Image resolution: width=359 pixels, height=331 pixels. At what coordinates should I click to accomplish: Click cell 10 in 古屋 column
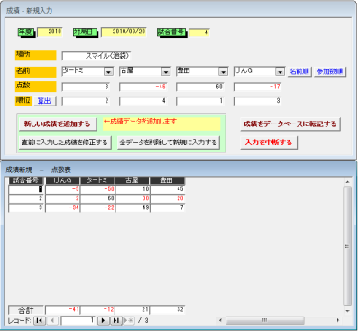(133, 189)
